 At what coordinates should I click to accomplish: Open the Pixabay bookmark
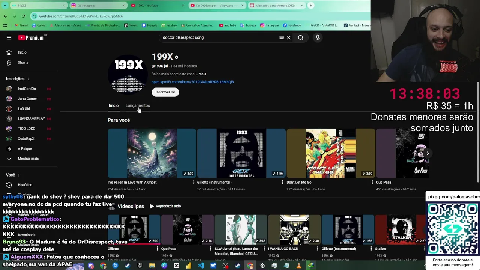click(169, 25)
